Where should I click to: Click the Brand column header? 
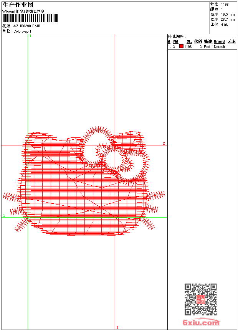pyautogui.click(x=219, y=41)
